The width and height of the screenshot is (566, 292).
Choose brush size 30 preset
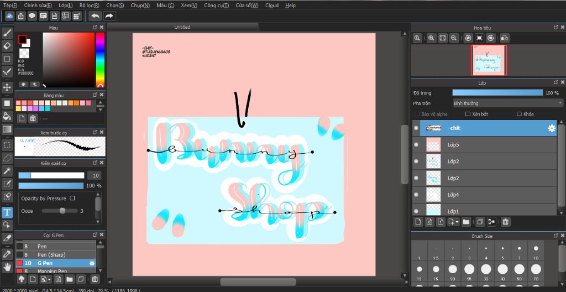click(x=485, y=272)
